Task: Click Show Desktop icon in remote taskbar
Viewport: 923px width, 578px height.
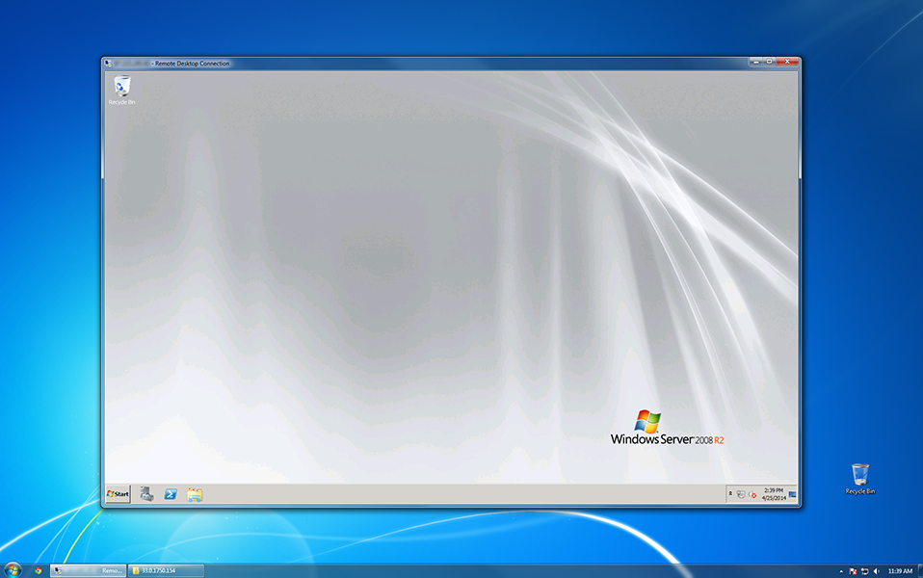Action: pyautogui.click(x=792, y=494)
